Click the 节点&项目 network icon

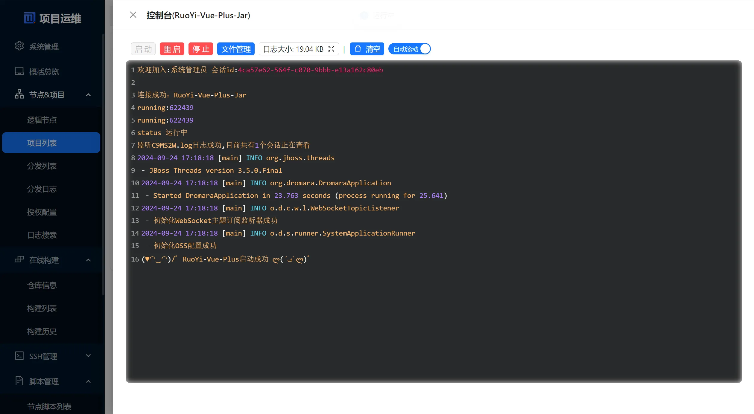point(19,94)
